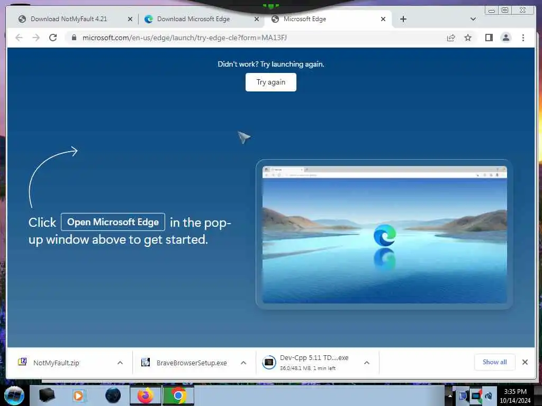The image size is (542, 406).
Task: Click the BraveBrowserSetup.exe file icon
Action: coord(146,362)
